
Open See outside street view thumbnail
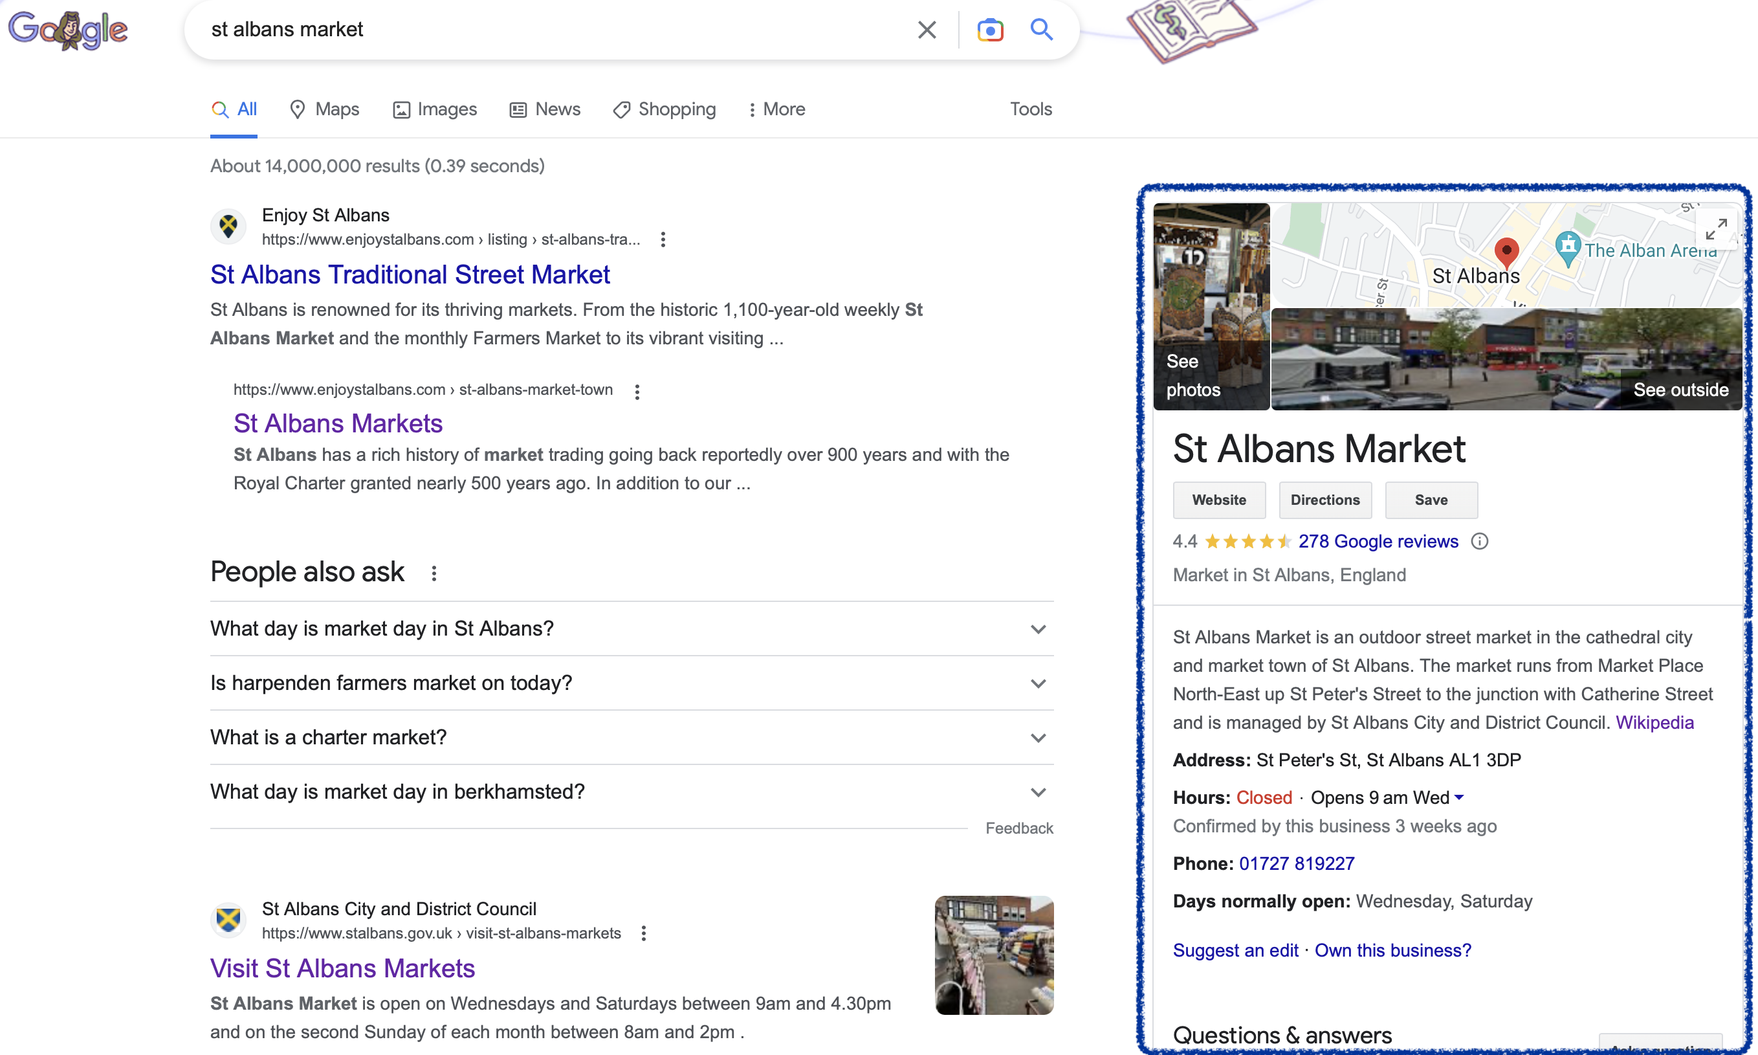click(1506, 360)
